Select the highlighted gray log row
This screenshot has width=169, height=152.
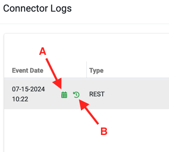point(86,94)
